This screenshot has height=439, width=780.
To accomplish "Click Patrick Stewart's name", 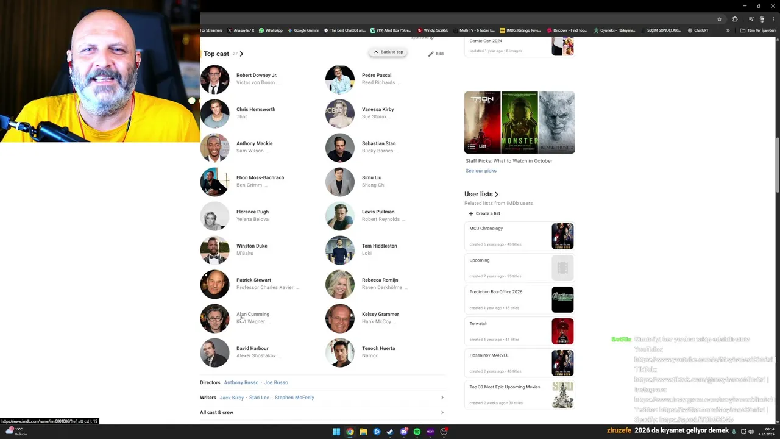I will tap(253, 280).
